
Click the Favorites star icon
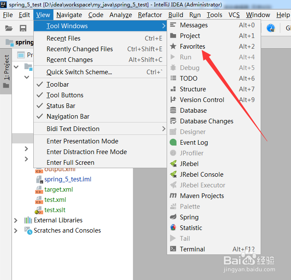pos(173,46)
